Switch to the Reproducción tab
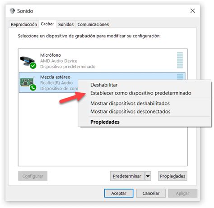This screenshot has width=214, height=208. [x=23, y=24]
